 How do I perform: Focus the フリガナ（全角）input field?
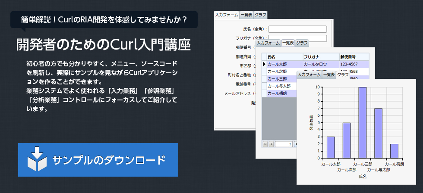tap(297, 38)
